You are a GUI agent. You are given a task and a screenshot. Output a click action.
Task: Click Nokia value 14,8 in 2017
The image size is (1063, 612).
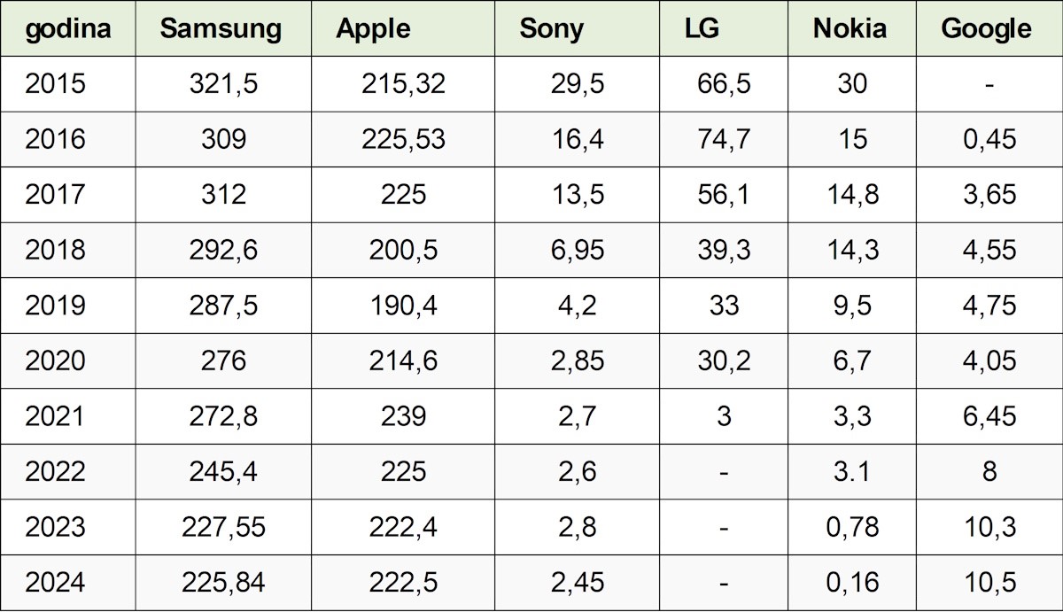click(x=852, y=194)
